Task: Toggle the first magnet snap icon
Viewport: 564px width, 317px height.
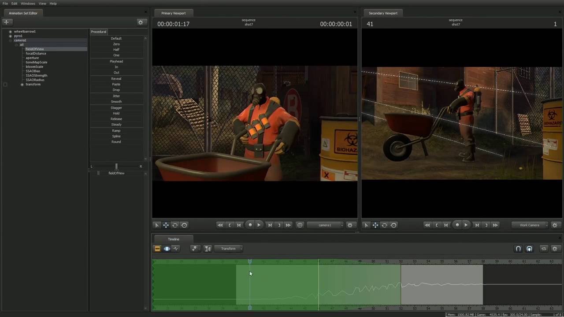Action: [x=518, y=249]
